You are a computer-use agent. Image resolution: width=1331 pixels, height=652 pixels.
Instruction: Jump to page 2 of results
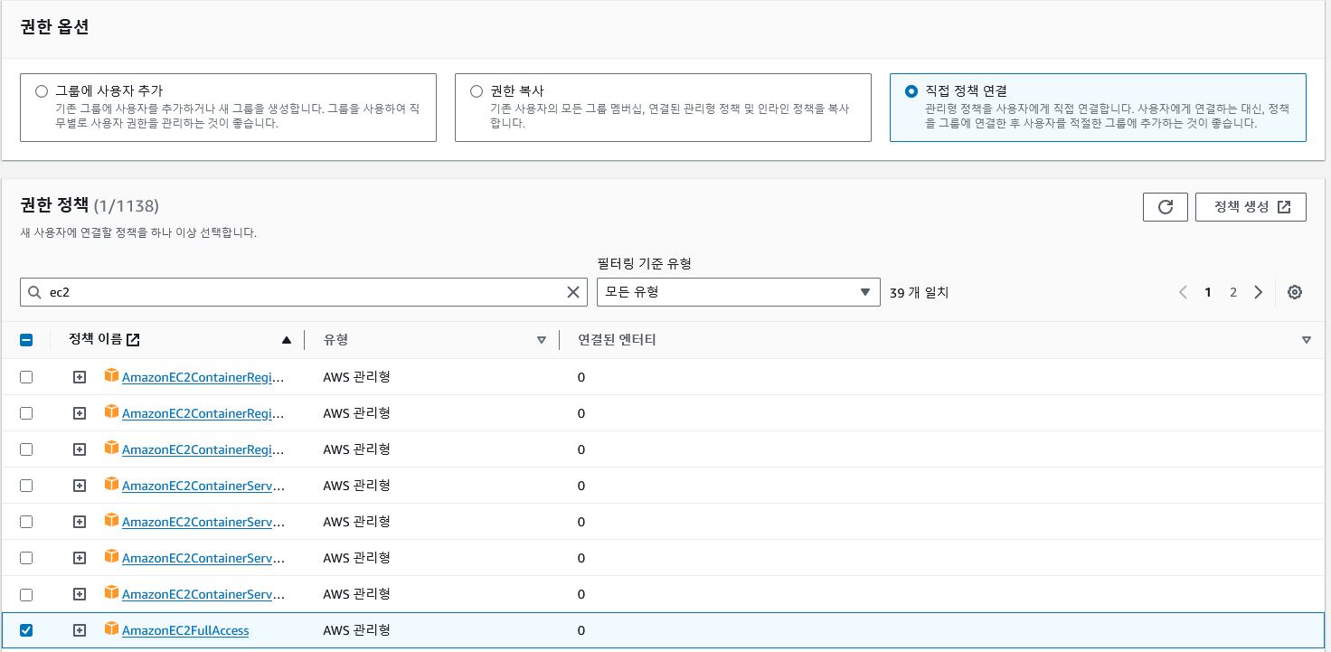1233,292
